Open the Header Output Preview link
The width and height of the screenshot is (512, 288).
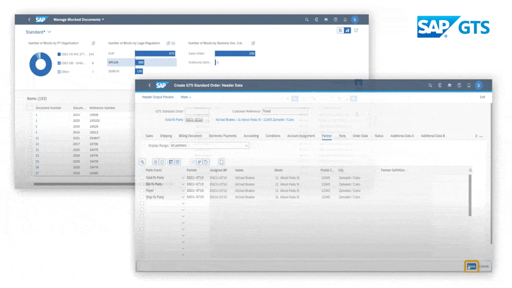tap(158, 97)
